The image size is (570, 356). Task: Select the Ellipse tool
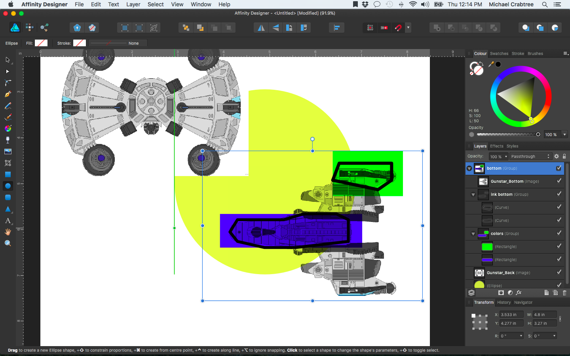(8, 186)
